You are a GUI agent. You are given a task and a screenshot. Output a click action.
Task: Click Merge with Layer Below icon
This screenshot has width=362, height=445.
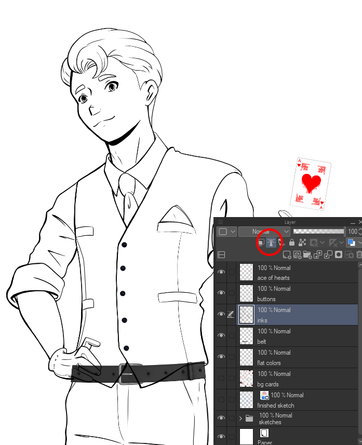(x=328, y=254)
